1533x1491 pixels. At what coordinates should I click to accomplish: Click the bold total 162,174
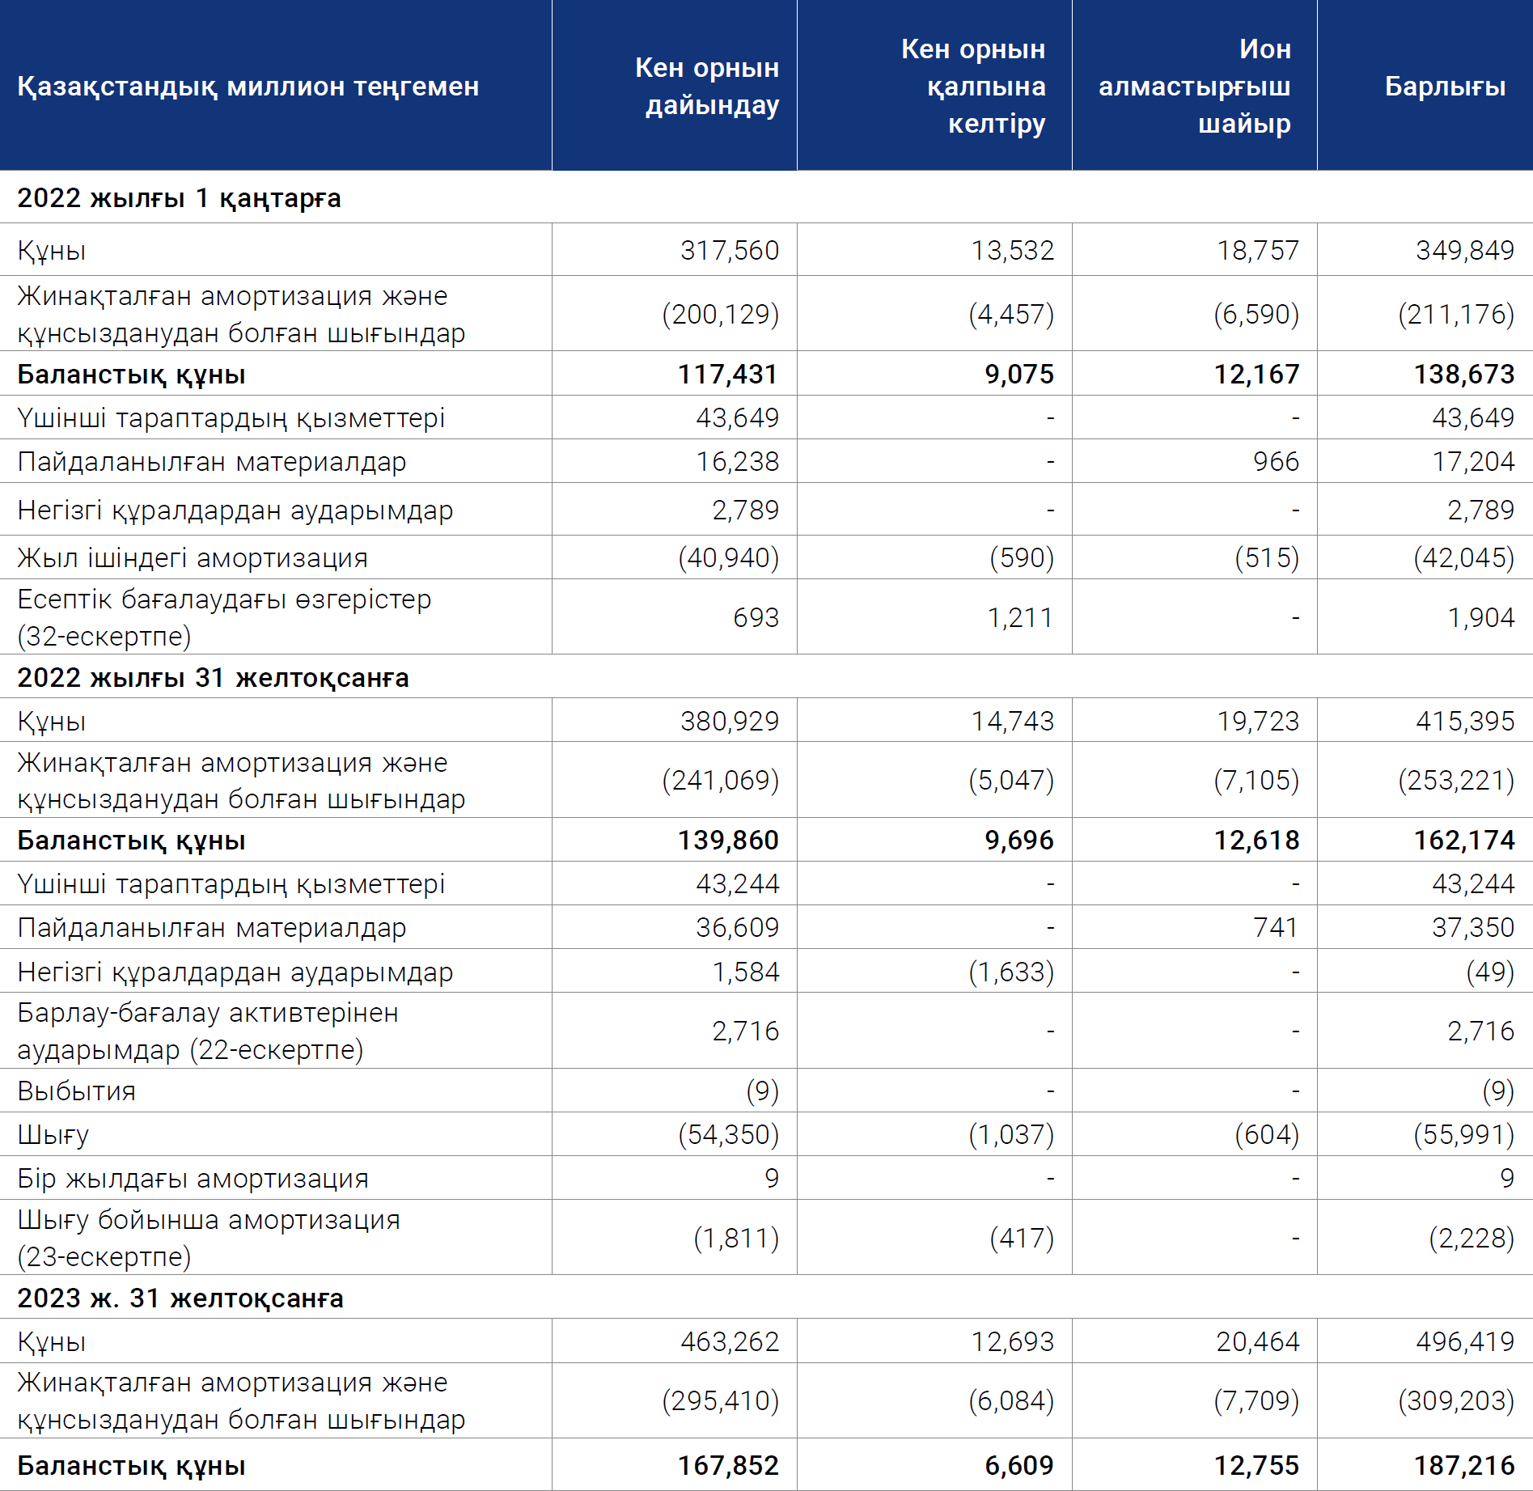click(1463, 840)
